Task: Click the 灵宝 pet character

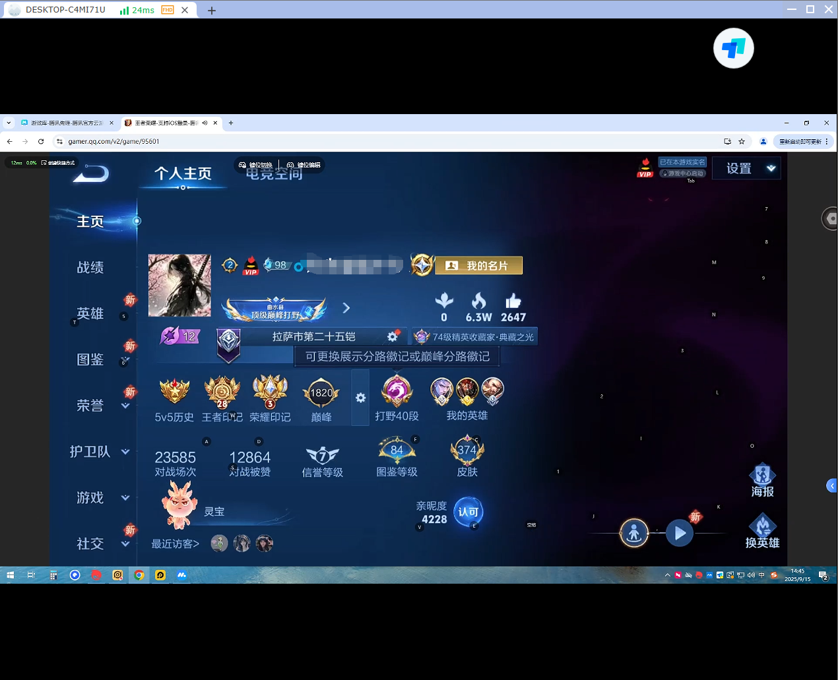Action: pyautogui.click(x=179, y=505)
